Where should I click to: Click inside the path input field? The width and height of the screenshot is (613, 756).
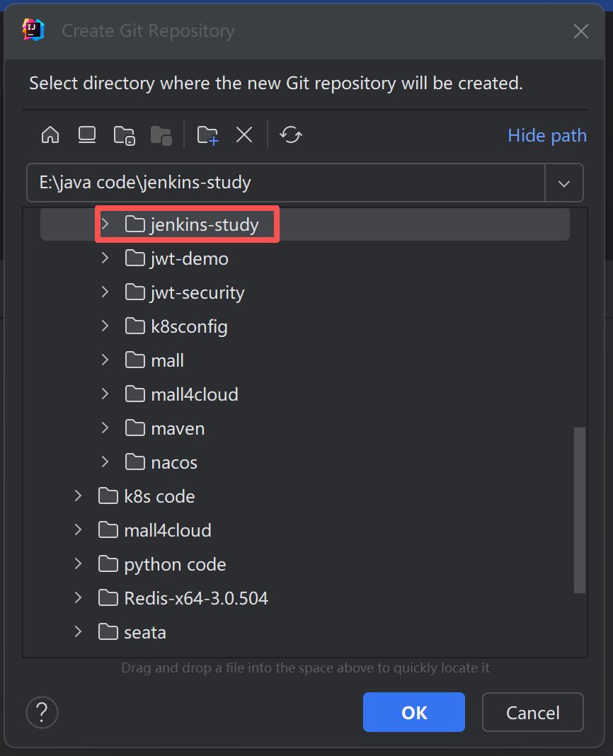283,183
